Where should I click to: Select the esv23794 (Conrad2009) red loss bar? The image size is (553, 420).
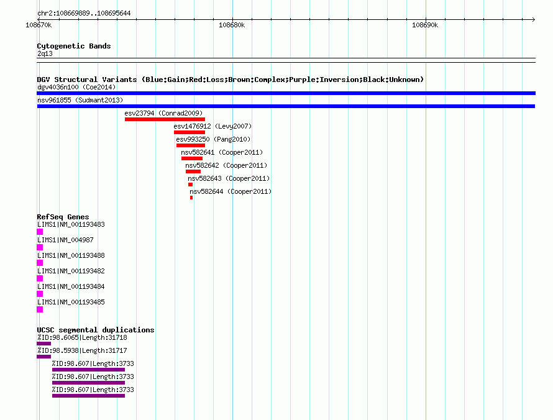(x=165, y=119)
